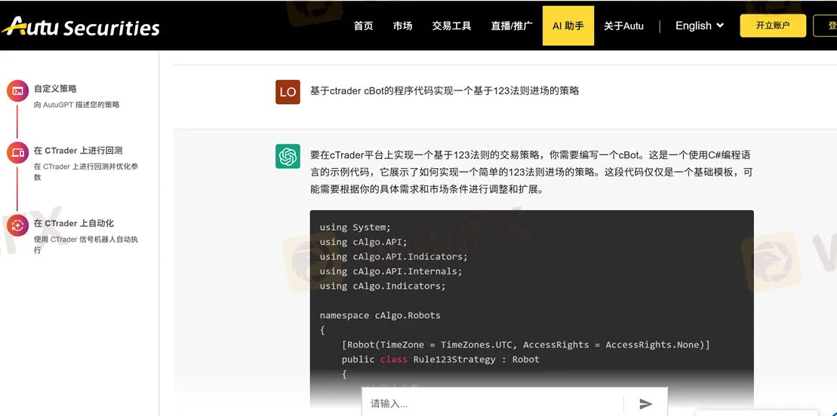Click the 'using cAlgo.API;' code line
The height and width of the screenshot is (416, 837).
click(x=364, y=242)
